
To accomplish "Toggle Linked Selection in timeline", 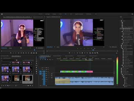I will pos(45,59).
